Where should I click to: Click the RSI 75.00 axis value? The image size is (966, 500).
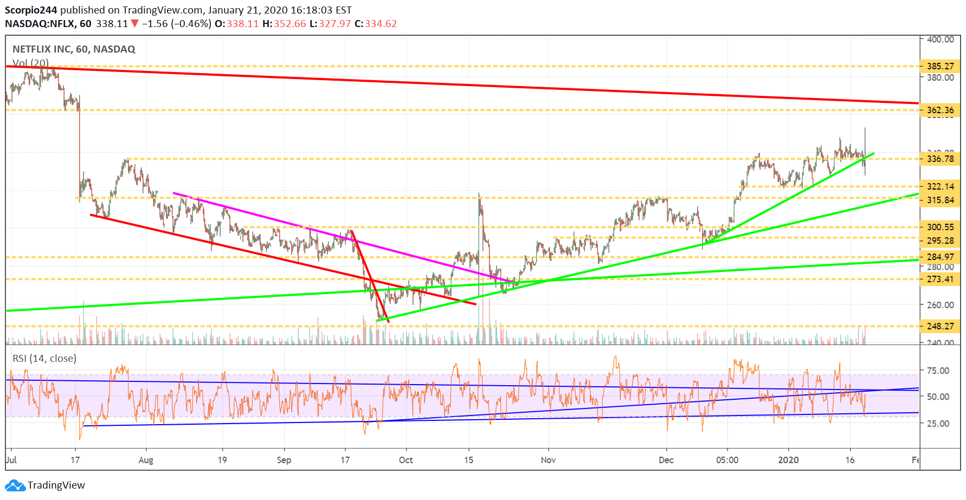(x=938, y=371)
